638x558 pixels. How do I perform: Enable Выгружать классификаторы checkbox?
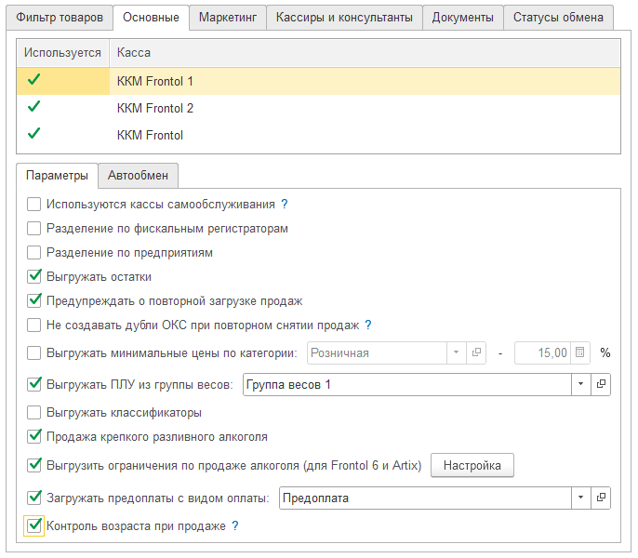[x=34, y=412]
